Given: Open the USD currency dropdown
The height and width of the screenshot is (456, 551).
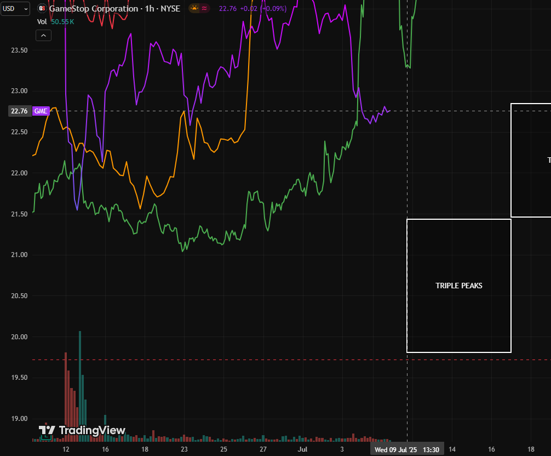Looking at the screenshot, I should pos(15,8).
